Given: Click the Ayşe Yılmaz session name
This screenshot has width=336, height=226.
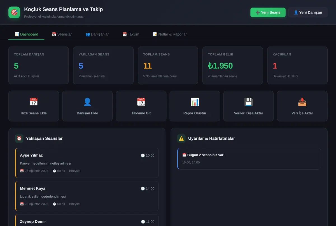Looking at the screenshot, I should click(31, 155).
